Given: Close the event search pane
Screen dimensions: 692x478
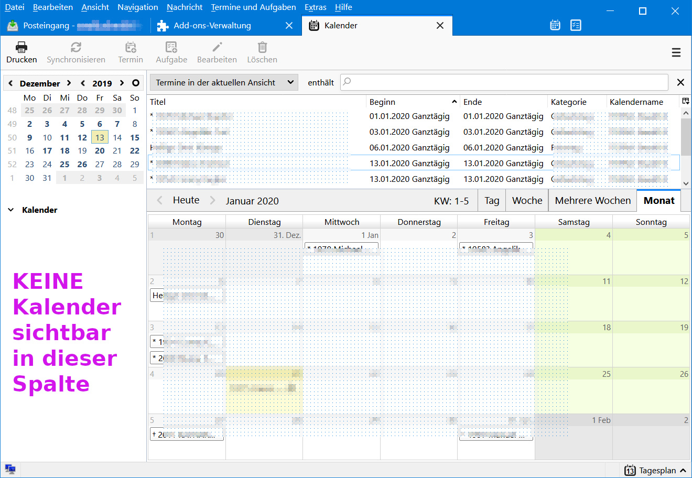Looking at the screenshot, I should pyautogui.click(x=680, y=82).
